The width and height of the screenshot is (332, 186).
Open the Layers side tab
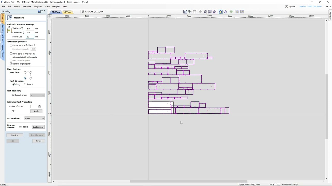3,47
